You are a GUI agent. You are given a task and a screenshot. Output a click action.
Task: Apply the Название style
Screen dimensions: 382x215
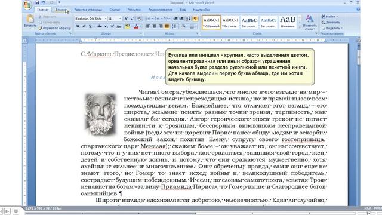click(x=288, y=22)
